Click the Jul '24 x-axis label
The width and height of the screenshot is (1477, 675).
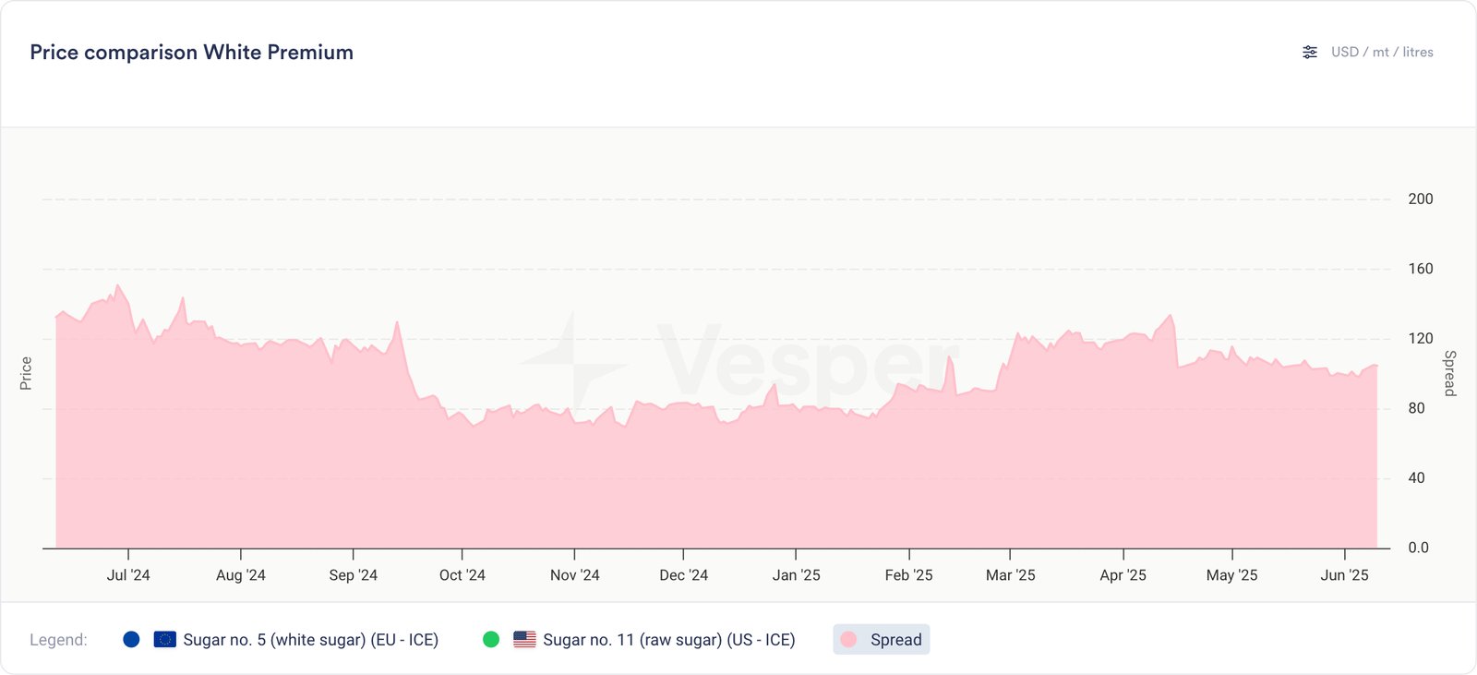coord(128,575)
